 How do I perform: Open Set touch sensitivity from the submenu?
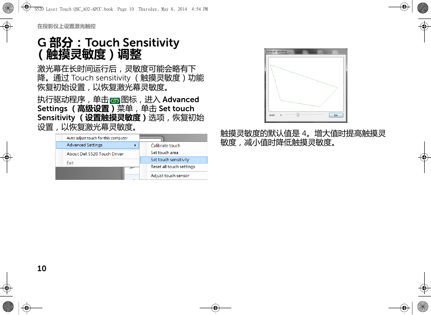click(x=173, y=160)
